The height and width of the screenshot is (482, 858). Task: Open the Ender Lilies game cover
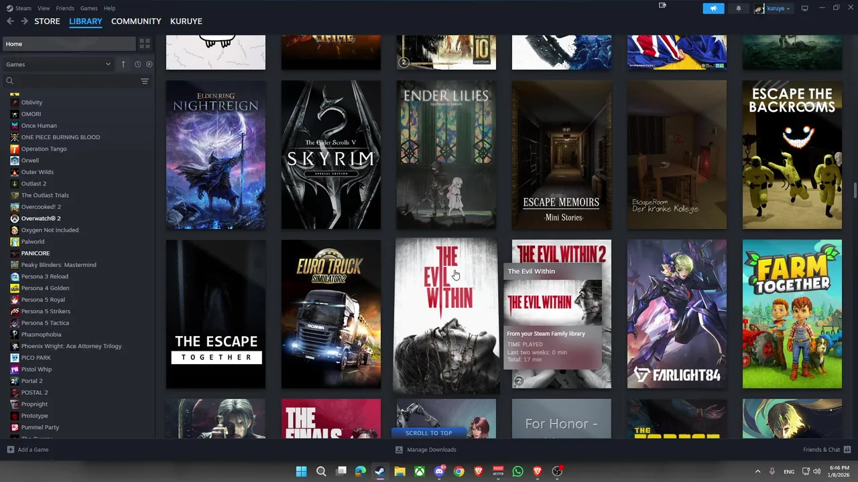(446, 155)
